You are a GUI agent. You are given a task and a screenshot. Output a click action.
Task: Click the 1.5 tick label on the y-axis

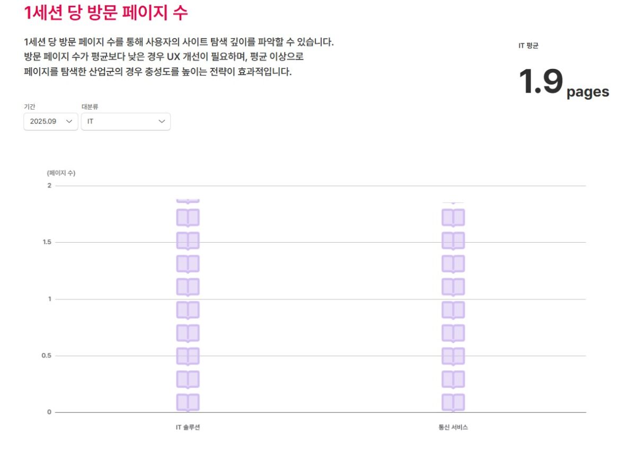click(x=47, y=242)
